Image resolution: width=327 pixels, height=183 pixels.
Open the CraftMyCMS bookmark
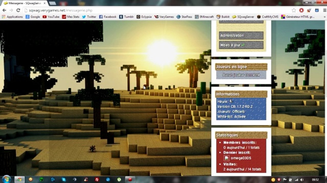tap(268, 17)
